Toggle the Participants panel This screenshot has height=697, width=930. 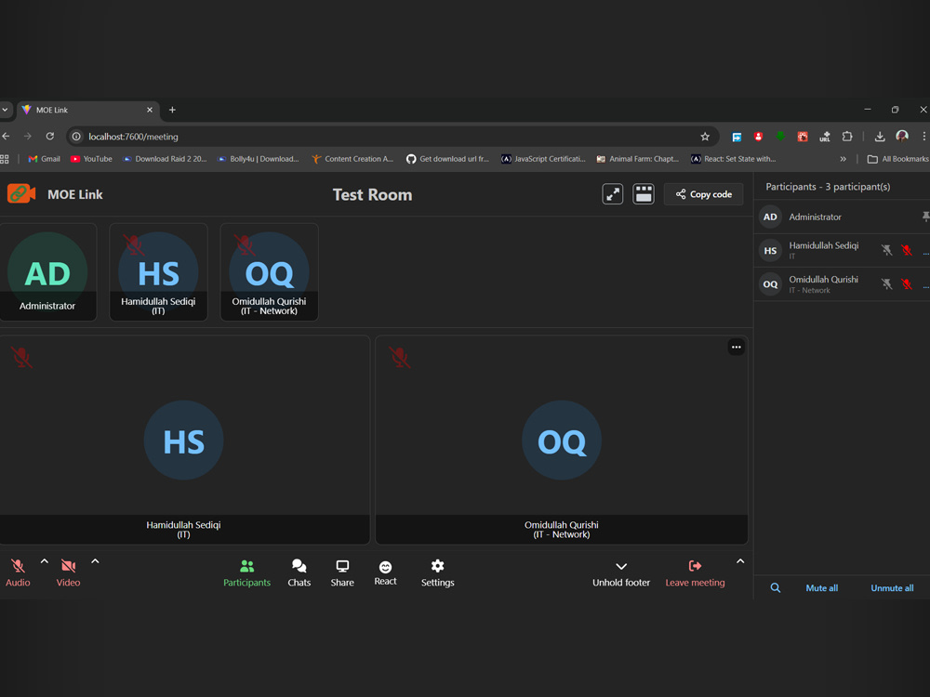click(x=246, y=573)
